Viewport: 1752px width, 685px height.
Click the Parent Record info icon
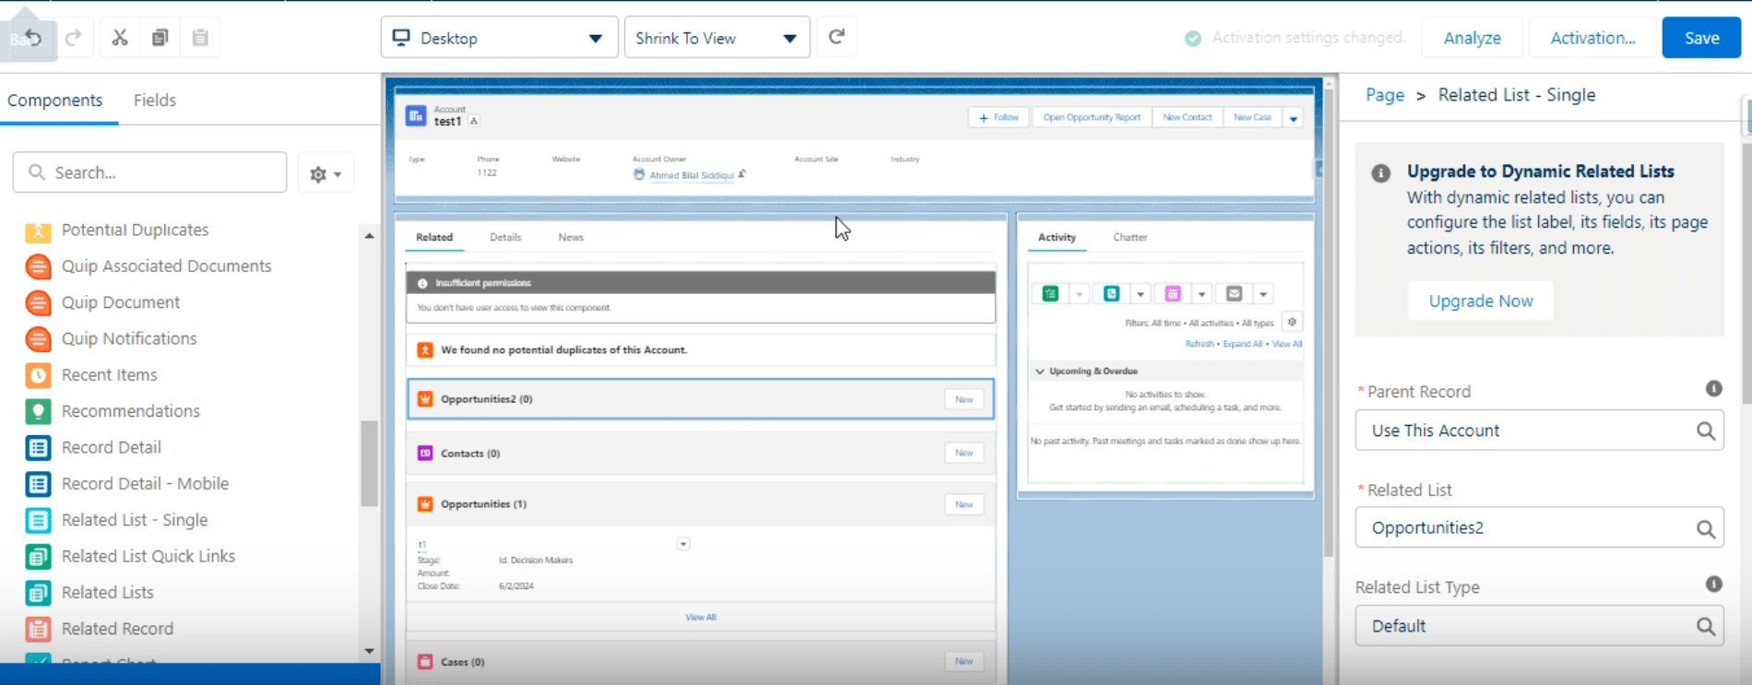tap(1713, 389)
